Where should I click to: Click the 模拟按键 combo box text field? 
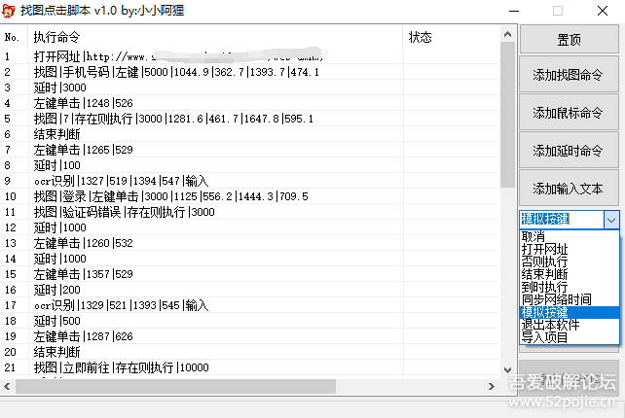[562, 220]
